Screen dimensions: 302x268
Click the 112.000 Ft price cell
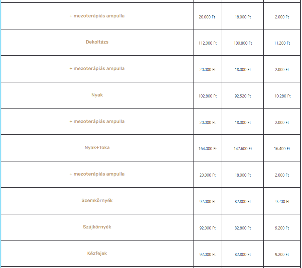208,43
